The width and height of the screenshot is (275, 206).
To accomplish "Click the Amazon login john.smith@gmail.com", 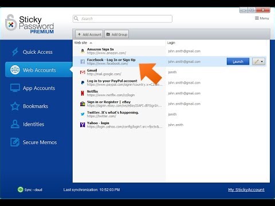I will pos(184,51).
